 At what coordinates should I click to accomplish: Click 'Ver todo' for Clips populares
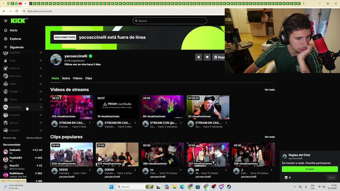click(x=270, y=137)
